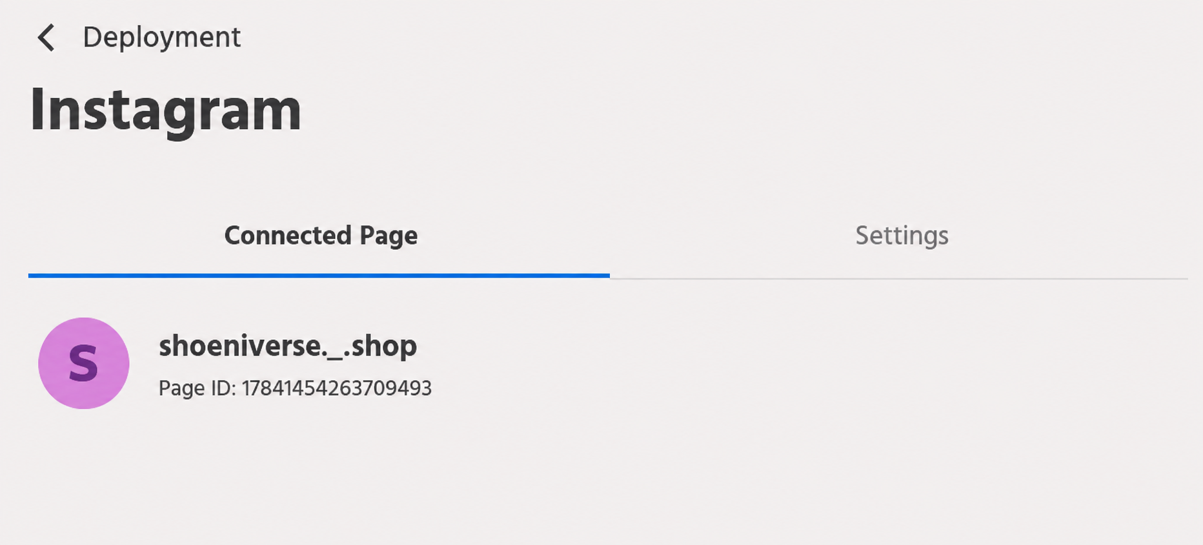Click the pink profile picture of shoeniverse

(84, 363)
